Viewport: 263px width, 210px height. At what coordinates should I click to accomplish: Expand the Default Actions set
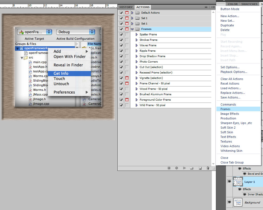coord(132,13)
